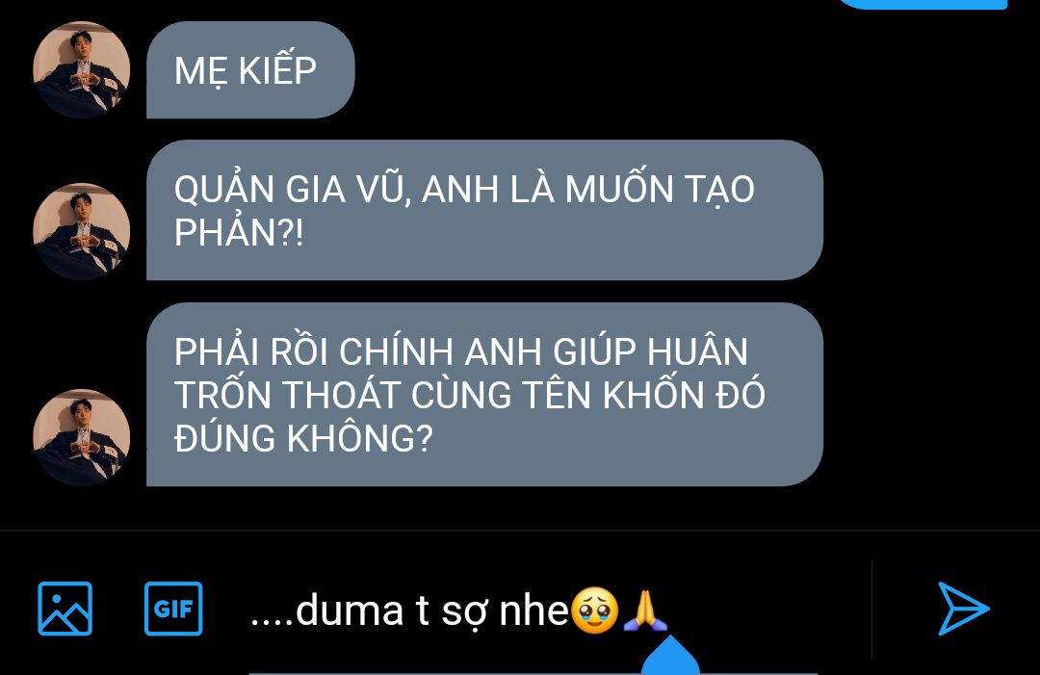Image resolution: width=1040 pixels, height=675 pixels.
Task: Place cursor on the praying hands emoji in draft
Action: point(645,610)
